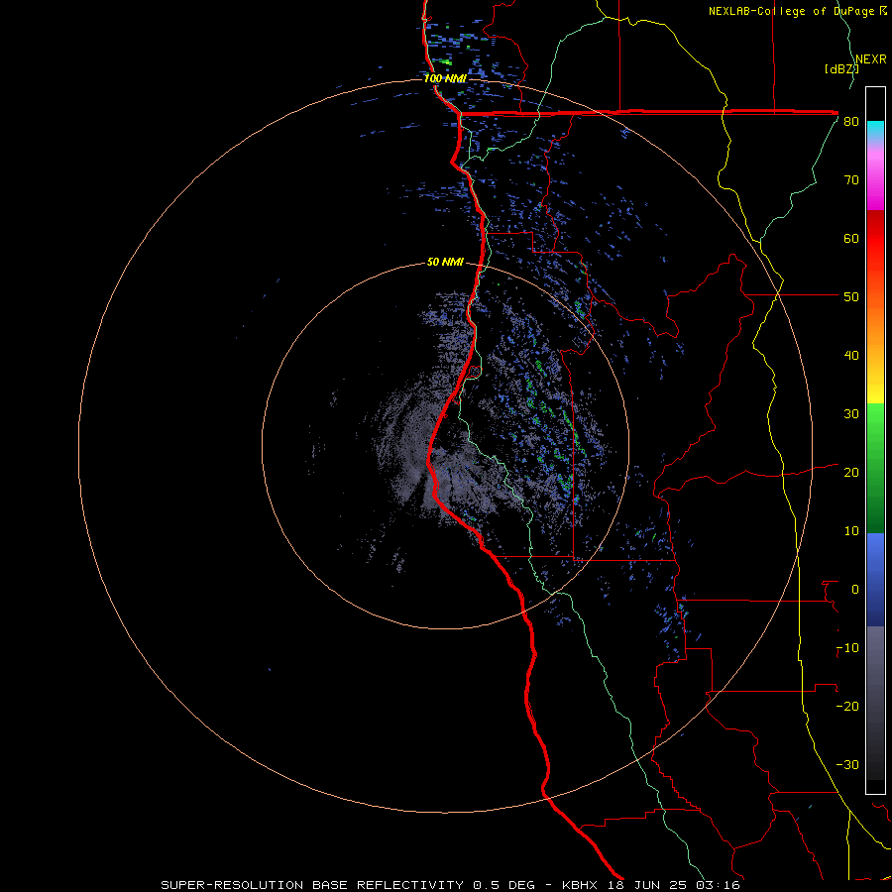
Task: Click the green segment of the color bar
Action: (x=875, y=468)
